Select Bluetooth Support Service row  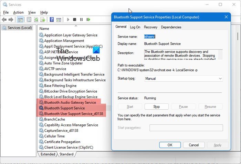click(62, 108)
